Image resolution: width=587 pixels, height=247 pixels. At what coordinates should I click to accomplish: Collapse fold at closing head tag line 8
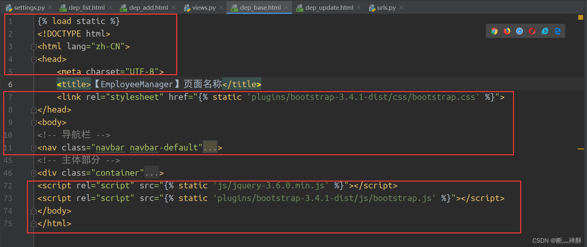click(33, 110)
